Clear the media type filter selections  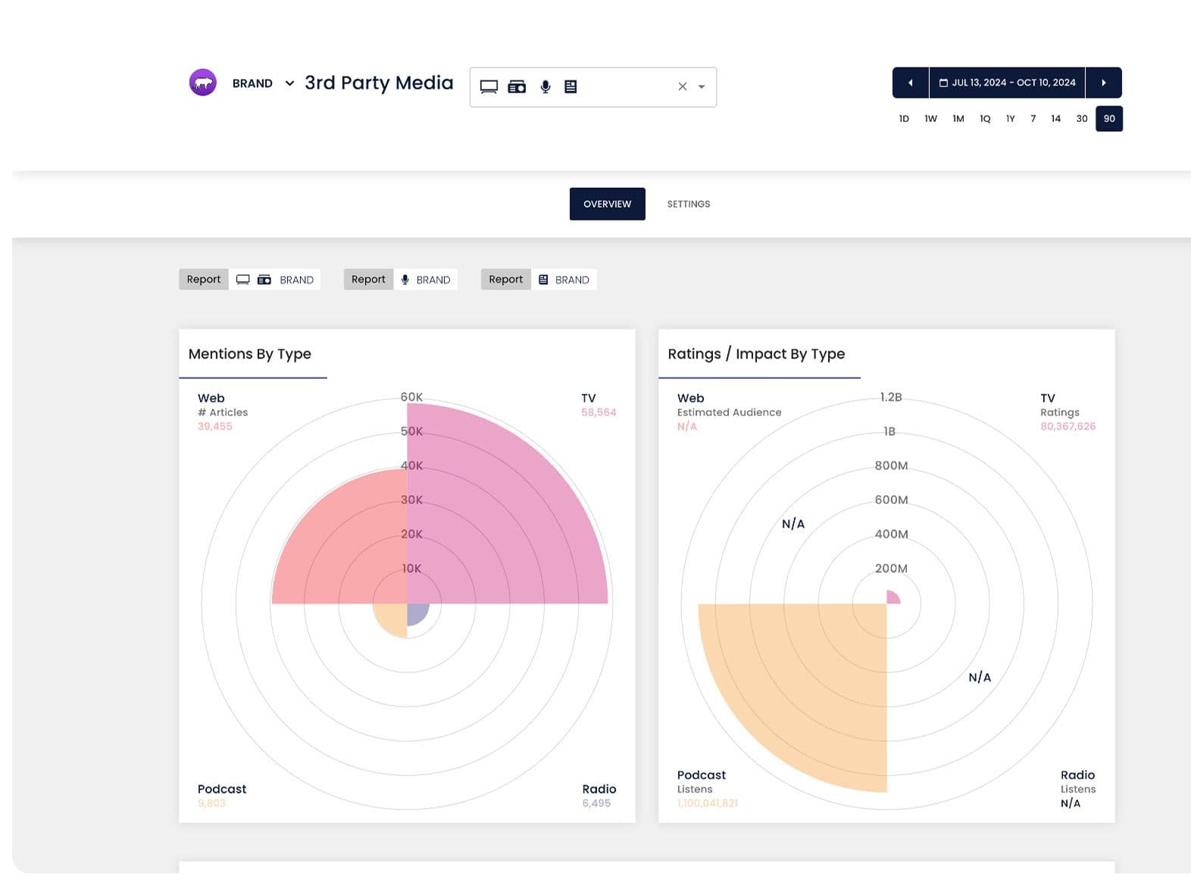tap(682, 87)
